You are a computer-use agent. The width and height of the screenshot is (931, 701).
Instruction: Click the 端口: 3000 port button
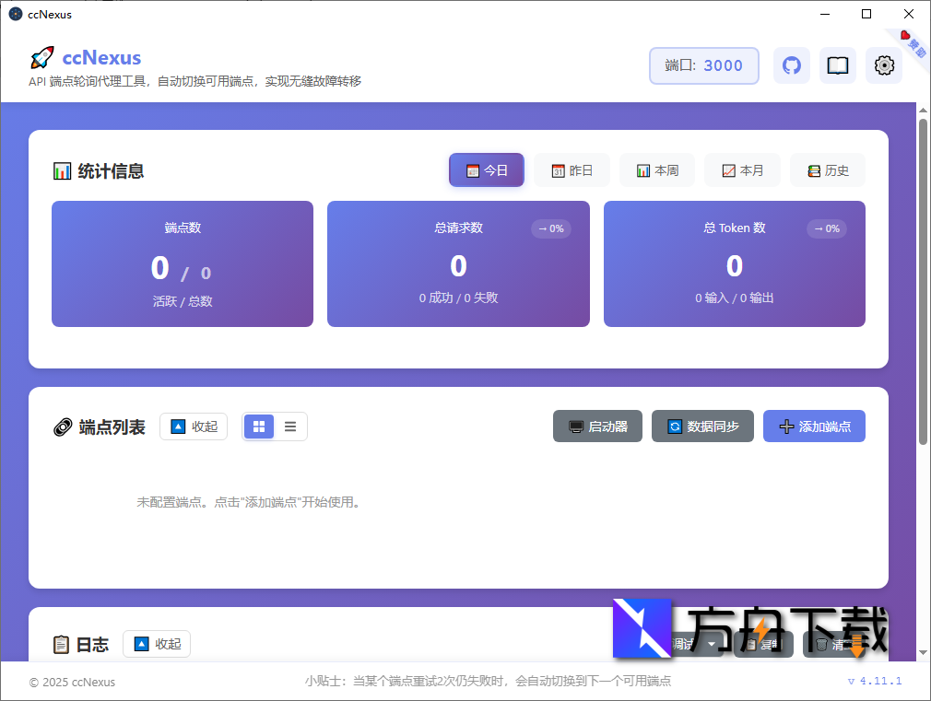(703, 65)
